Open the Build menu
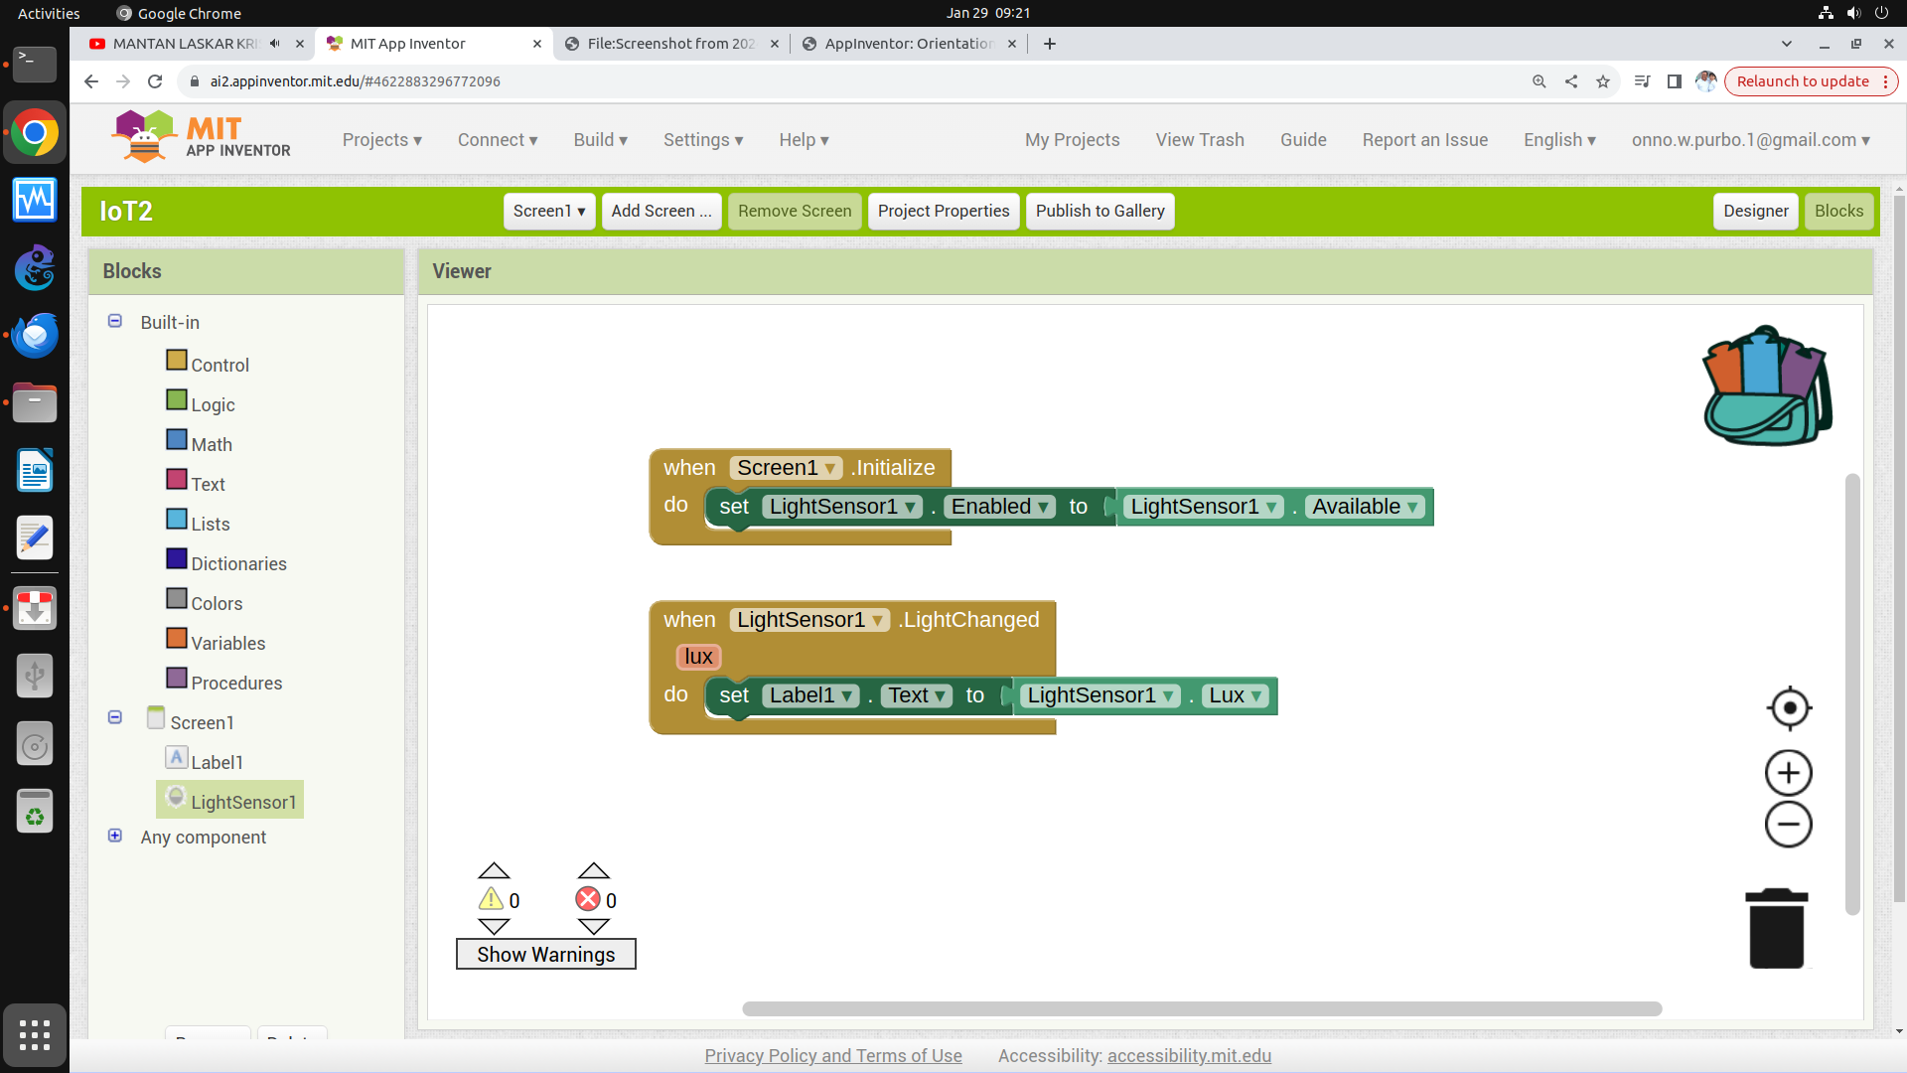 [600, 140]
